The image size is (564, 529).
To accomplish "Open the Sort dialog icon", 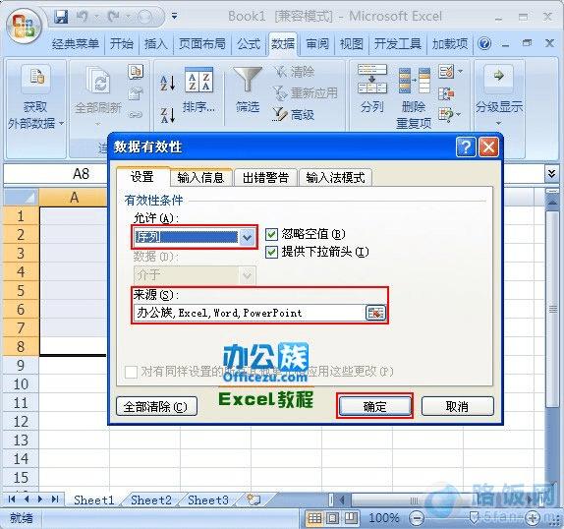I will [x=198, y=80].
